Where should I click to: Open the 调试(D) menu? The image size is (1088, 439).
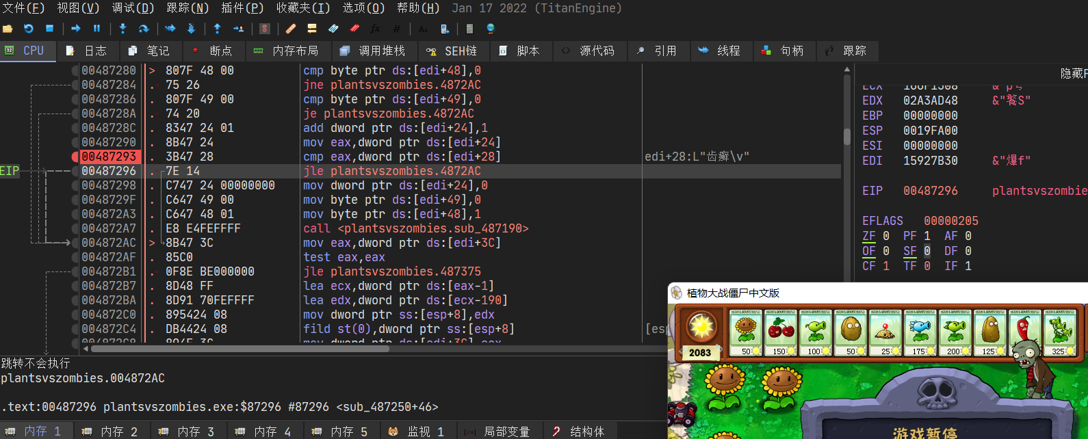[133, 8]
